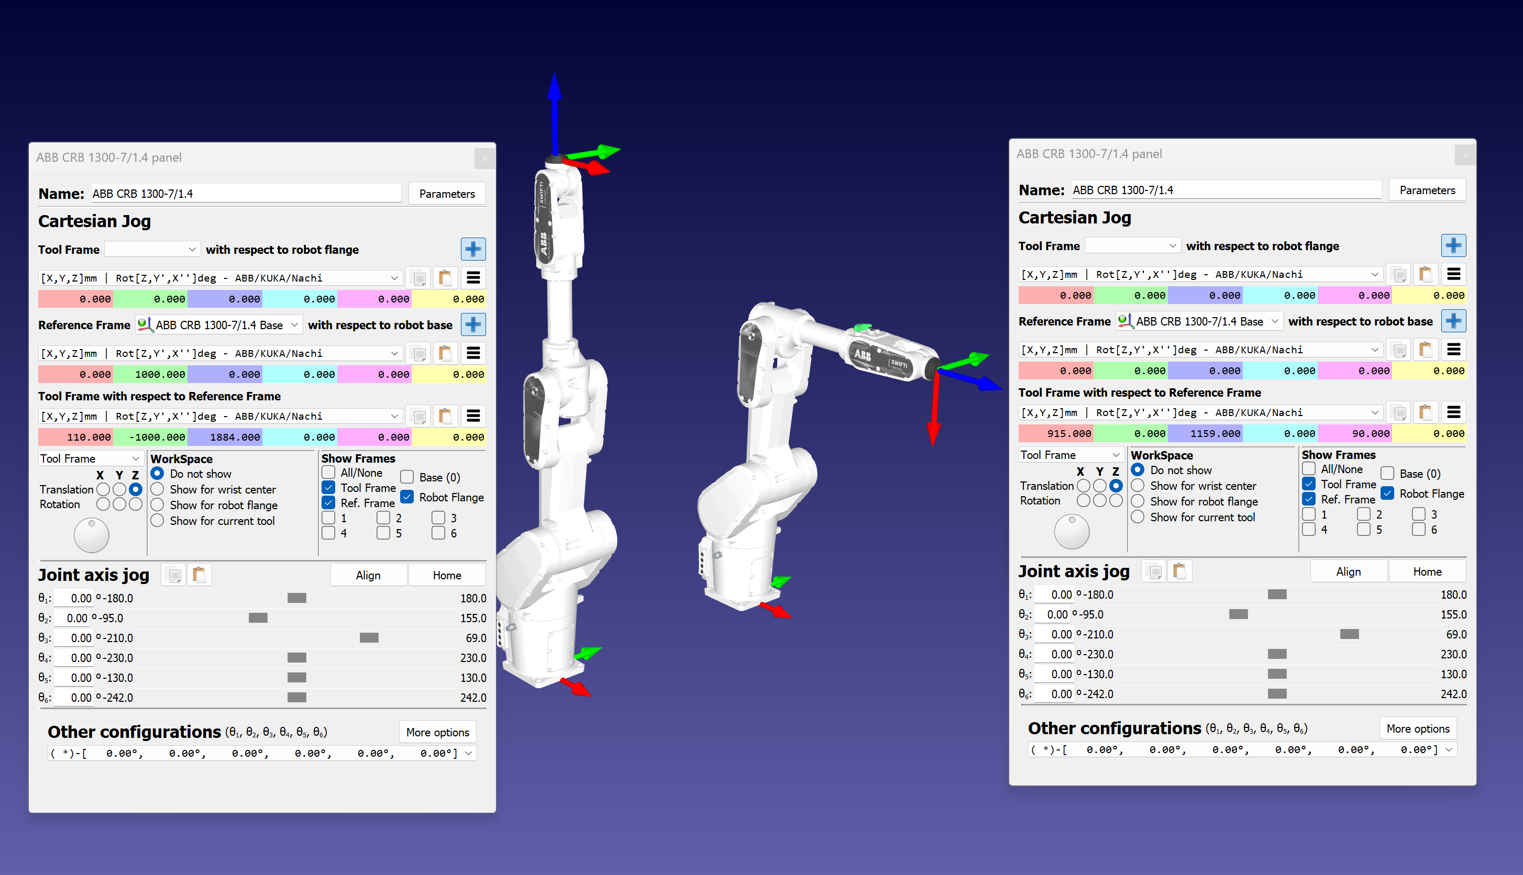
Task: Click More options in the right panel
Action: pos(1417,728)
